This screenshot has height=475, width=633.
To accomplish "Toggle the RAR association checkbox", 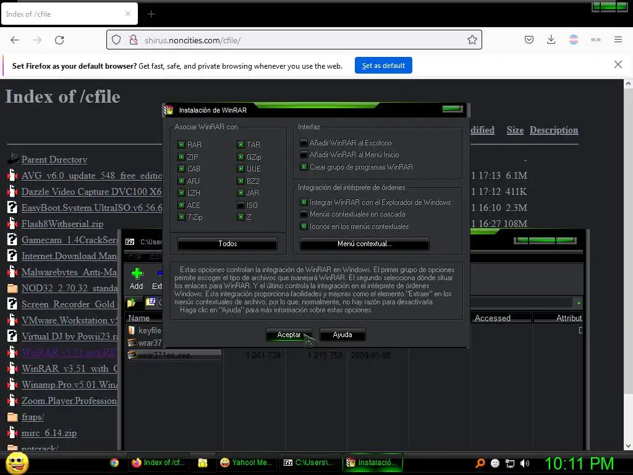I will [x=181, y=144].
